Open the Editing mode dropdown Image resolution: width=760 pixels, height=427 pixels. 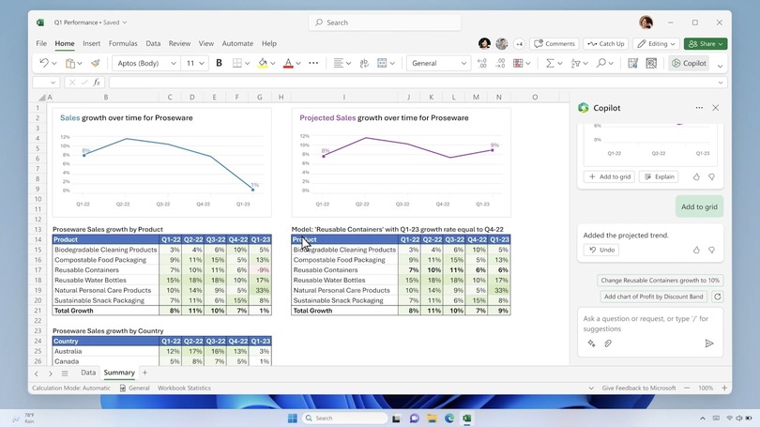tap(656, 43)
